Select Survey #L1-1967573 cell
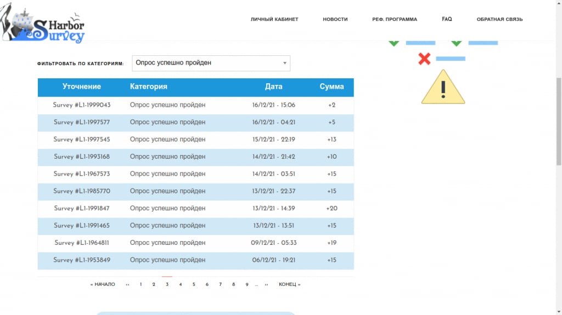This screenshot has height=315, width=562. pos(82,174)
